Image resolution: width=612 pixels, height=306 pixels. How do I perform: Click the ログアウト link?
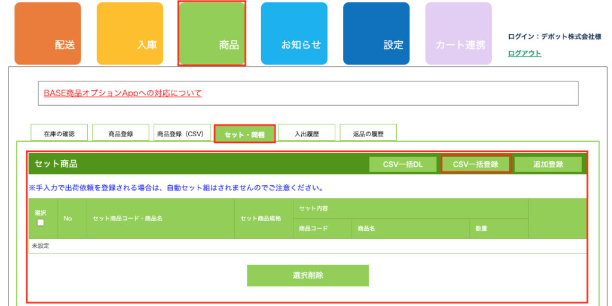click(524, 53)
